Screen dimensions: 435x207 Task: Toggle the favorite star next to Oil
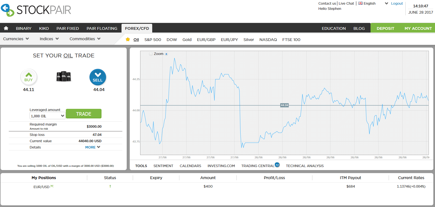[x=128, y=39]
